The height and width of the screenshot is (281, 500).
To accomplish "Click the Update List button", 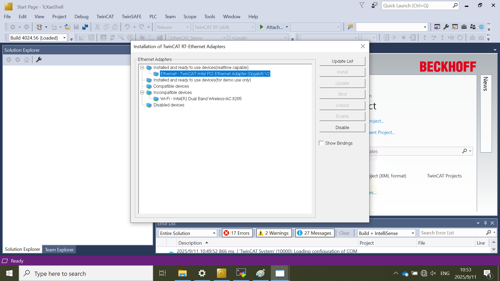I will [342, 61].
